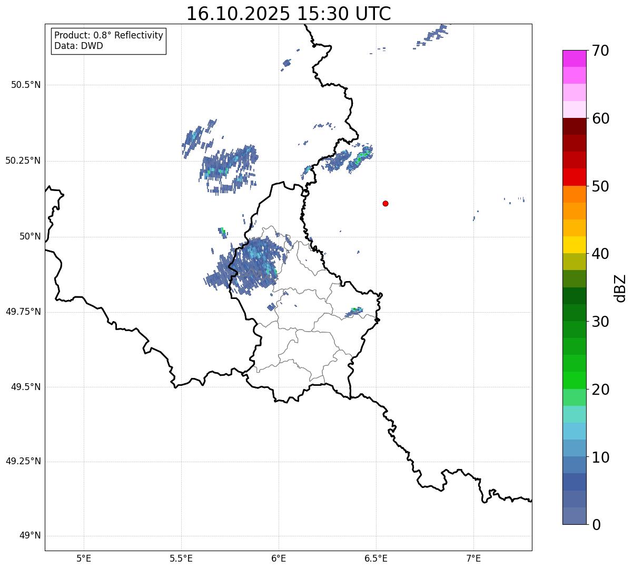Pick the darkest green swatch near 34 dBZ
The image size is (633, 569).
point(574,296)
